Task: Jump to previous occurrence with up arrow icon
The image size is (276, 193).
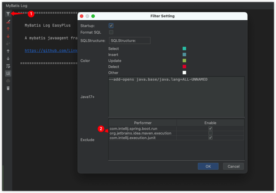Action: click(8, 51)
